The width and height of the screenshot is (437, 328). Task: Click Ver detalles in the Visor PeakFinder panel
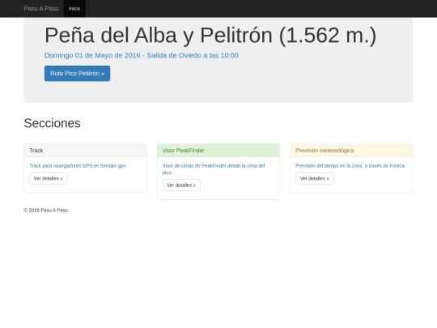181,185
